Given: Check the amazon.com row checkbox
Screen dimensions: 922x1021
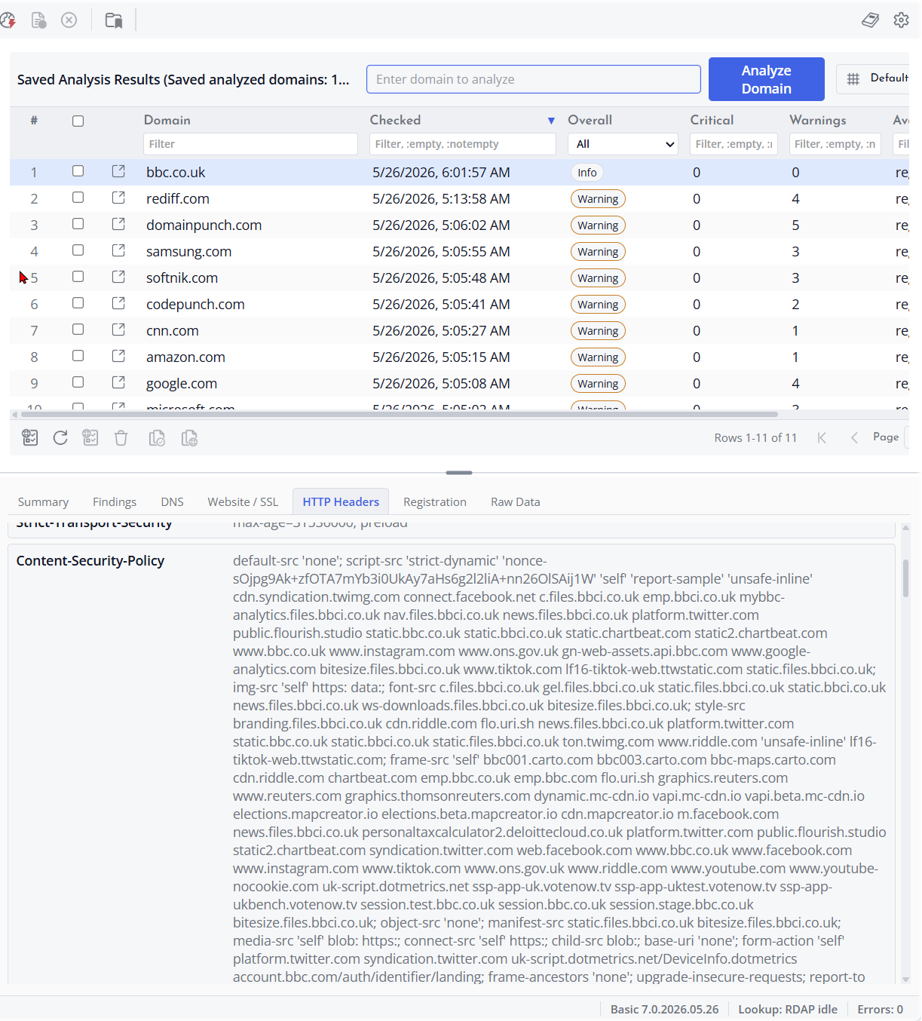Looking at the screenshot, I should click(x=78, y=356).
